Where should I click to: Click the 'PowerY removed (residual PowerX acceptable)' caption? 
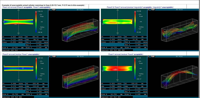pos(126,54)
